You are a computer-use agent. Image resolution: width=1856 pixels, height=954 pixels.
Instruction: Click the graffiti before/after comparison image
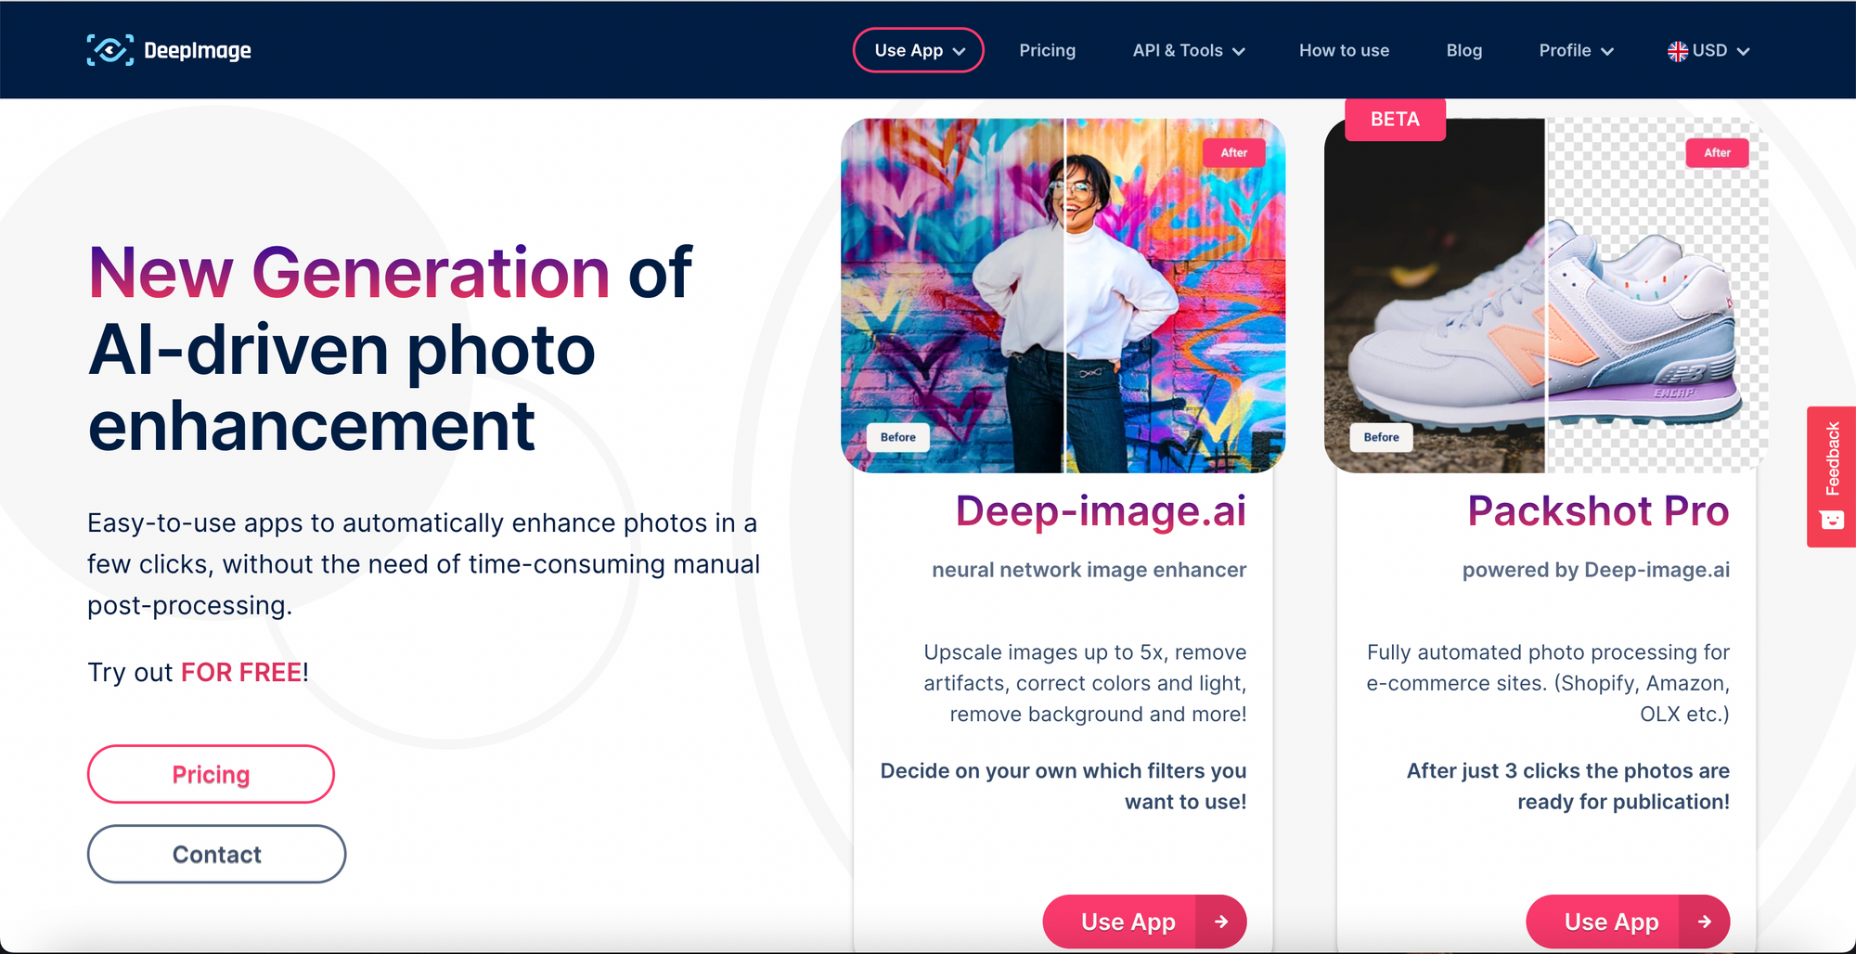1063,295
